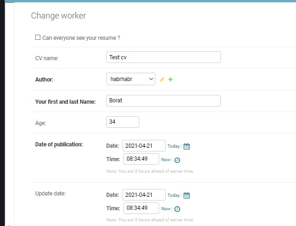Image resolution: width=296 pixels, height=226 pixels.
Task: Open calendar for Date of publication
Action: [187, 146]
